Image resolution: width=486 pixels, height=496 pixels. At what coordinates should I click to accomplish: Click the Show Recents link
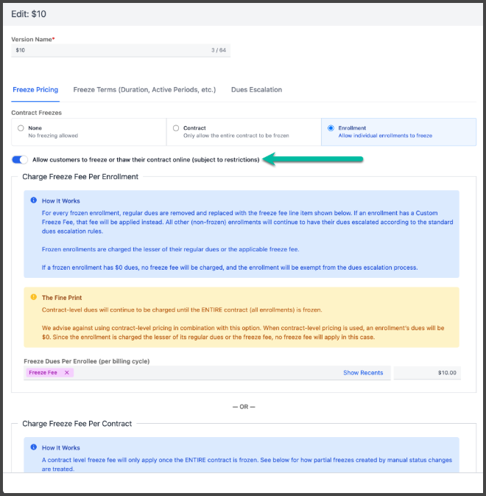click(363, 373)
